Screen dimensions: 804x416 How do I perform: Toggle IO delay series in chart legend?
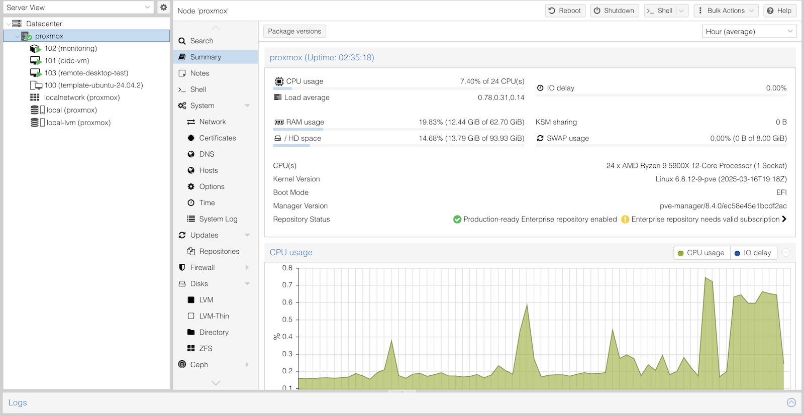(753, 253)
